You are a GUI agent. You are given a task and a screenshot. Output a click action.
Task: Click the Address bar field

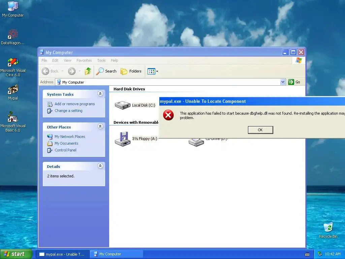(x=170, y=82)
